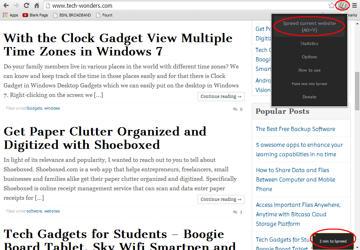Open the software category link
The height and width of the screenshot is (250, 360).
[x=34, y=211]
